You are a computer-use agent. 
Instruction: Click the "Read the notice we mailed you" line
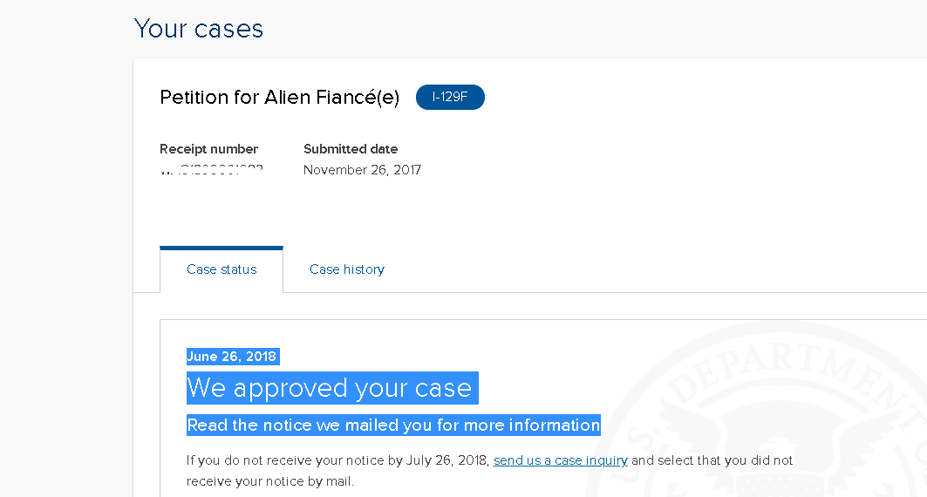click(393, 426)
